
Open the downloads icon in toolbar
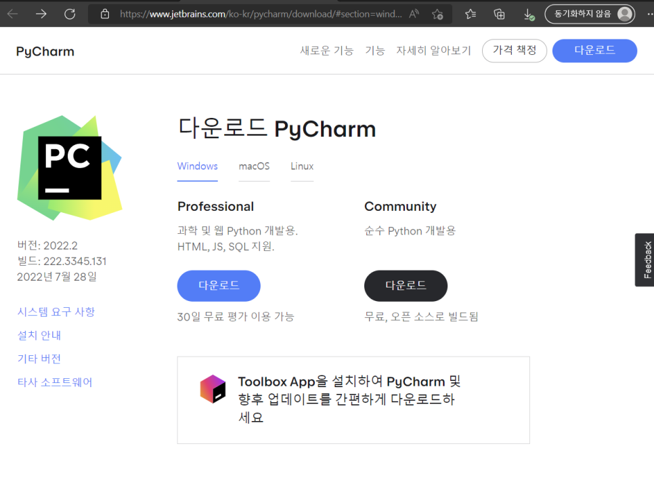pos(529,14)
